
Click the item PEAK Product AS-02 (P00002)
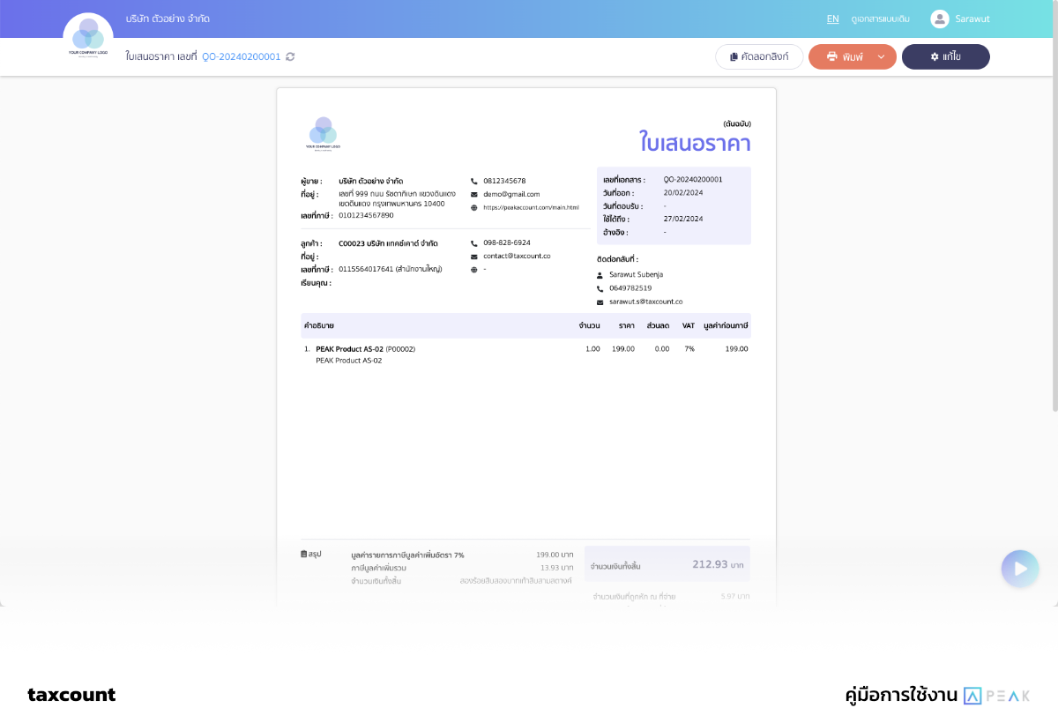(x=365, y=349)
